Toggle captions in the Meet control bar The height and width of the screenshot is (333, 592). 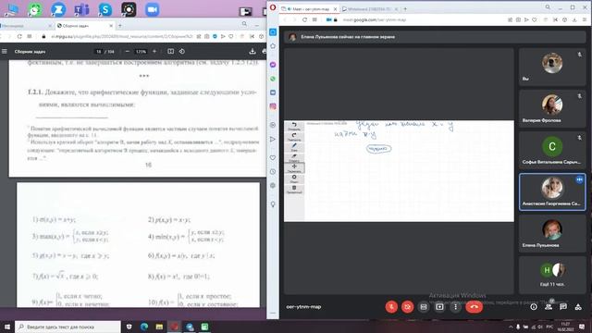[x=424, y=307]
